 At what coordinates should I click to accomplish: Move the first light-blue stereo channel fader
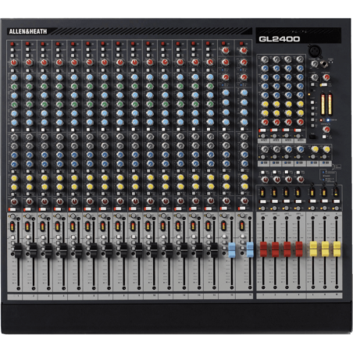click(232, 250)
